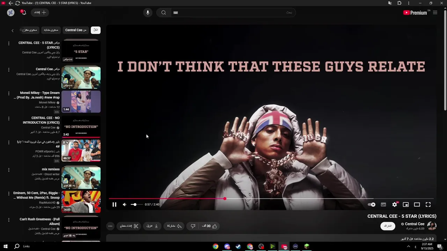Open 5 STAR mix thumbnail
The image size is (447, 251).
tap(81, 52)
